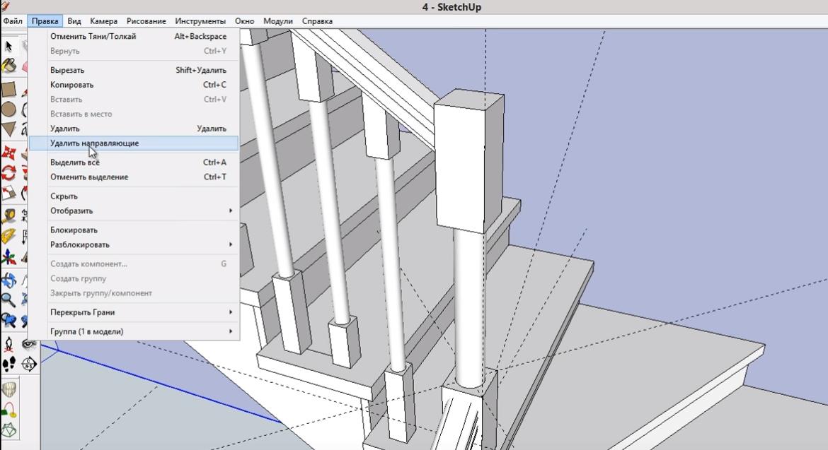This screenshot has width=828, height=450.
Task: Pick the Paint Bucket tool
Action: pos(8,66)
